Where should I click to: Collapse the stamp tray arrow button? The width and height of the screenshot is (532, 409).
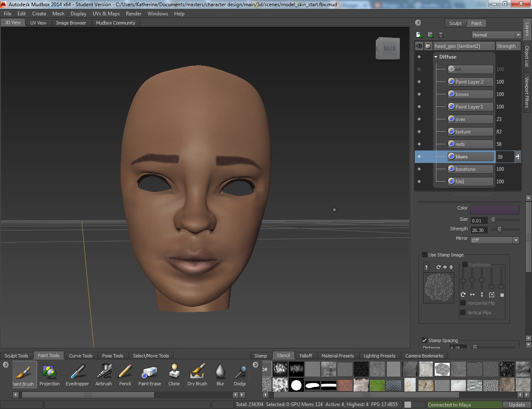(256, 365)
